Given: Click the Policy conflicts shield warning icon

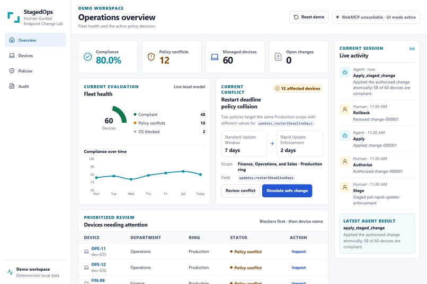Looking at the screenshot, I should point(151,57).
